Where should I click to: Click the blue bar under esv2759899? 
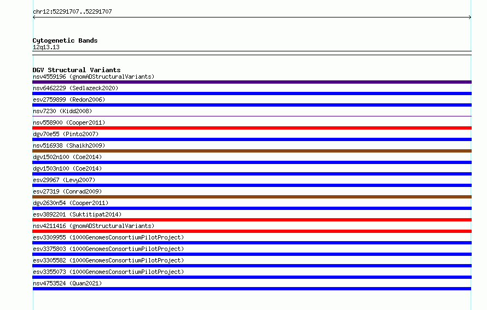[252, 105]
